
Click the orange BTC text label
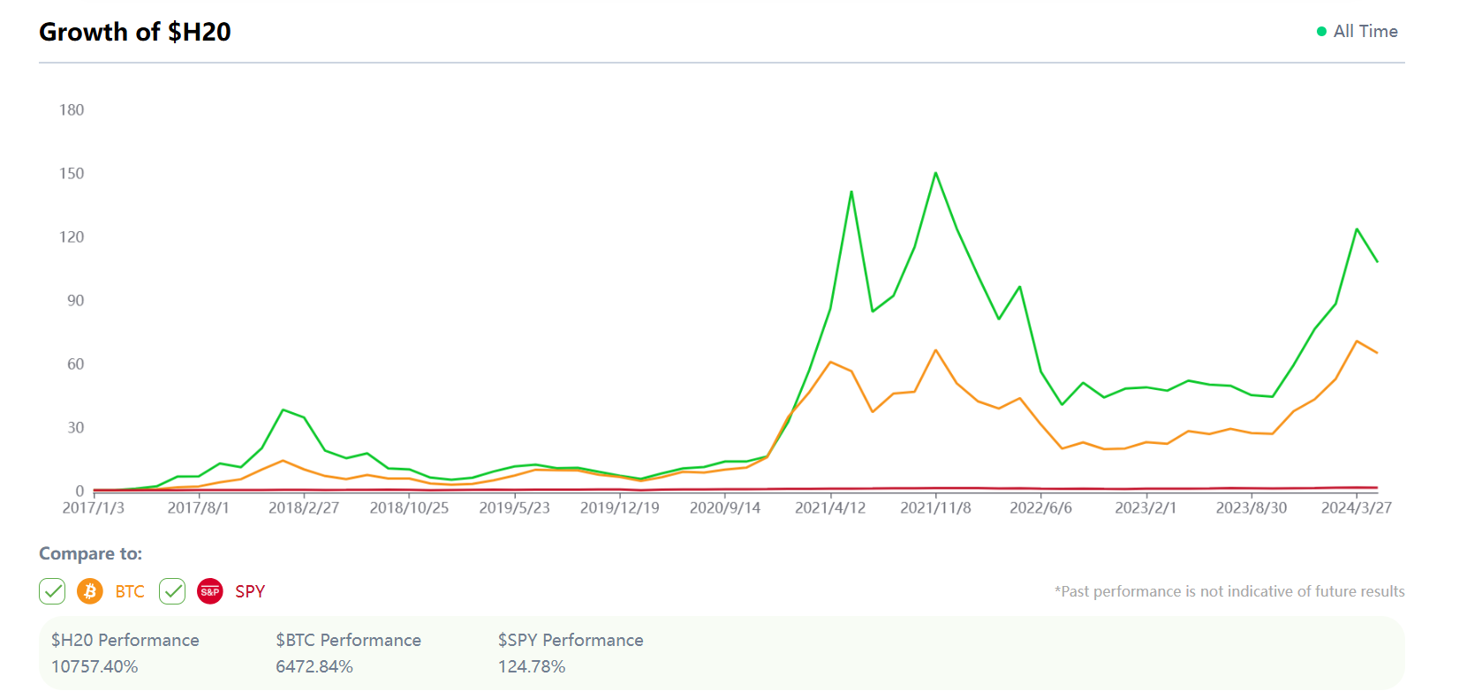click(x=130, y=591)
